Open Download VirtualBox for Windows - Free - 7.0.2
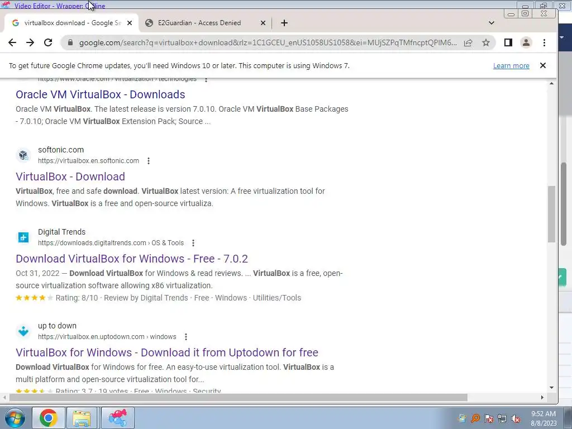Image resolution: width=572 pixels, height=429 pixels. click(132, 259)
